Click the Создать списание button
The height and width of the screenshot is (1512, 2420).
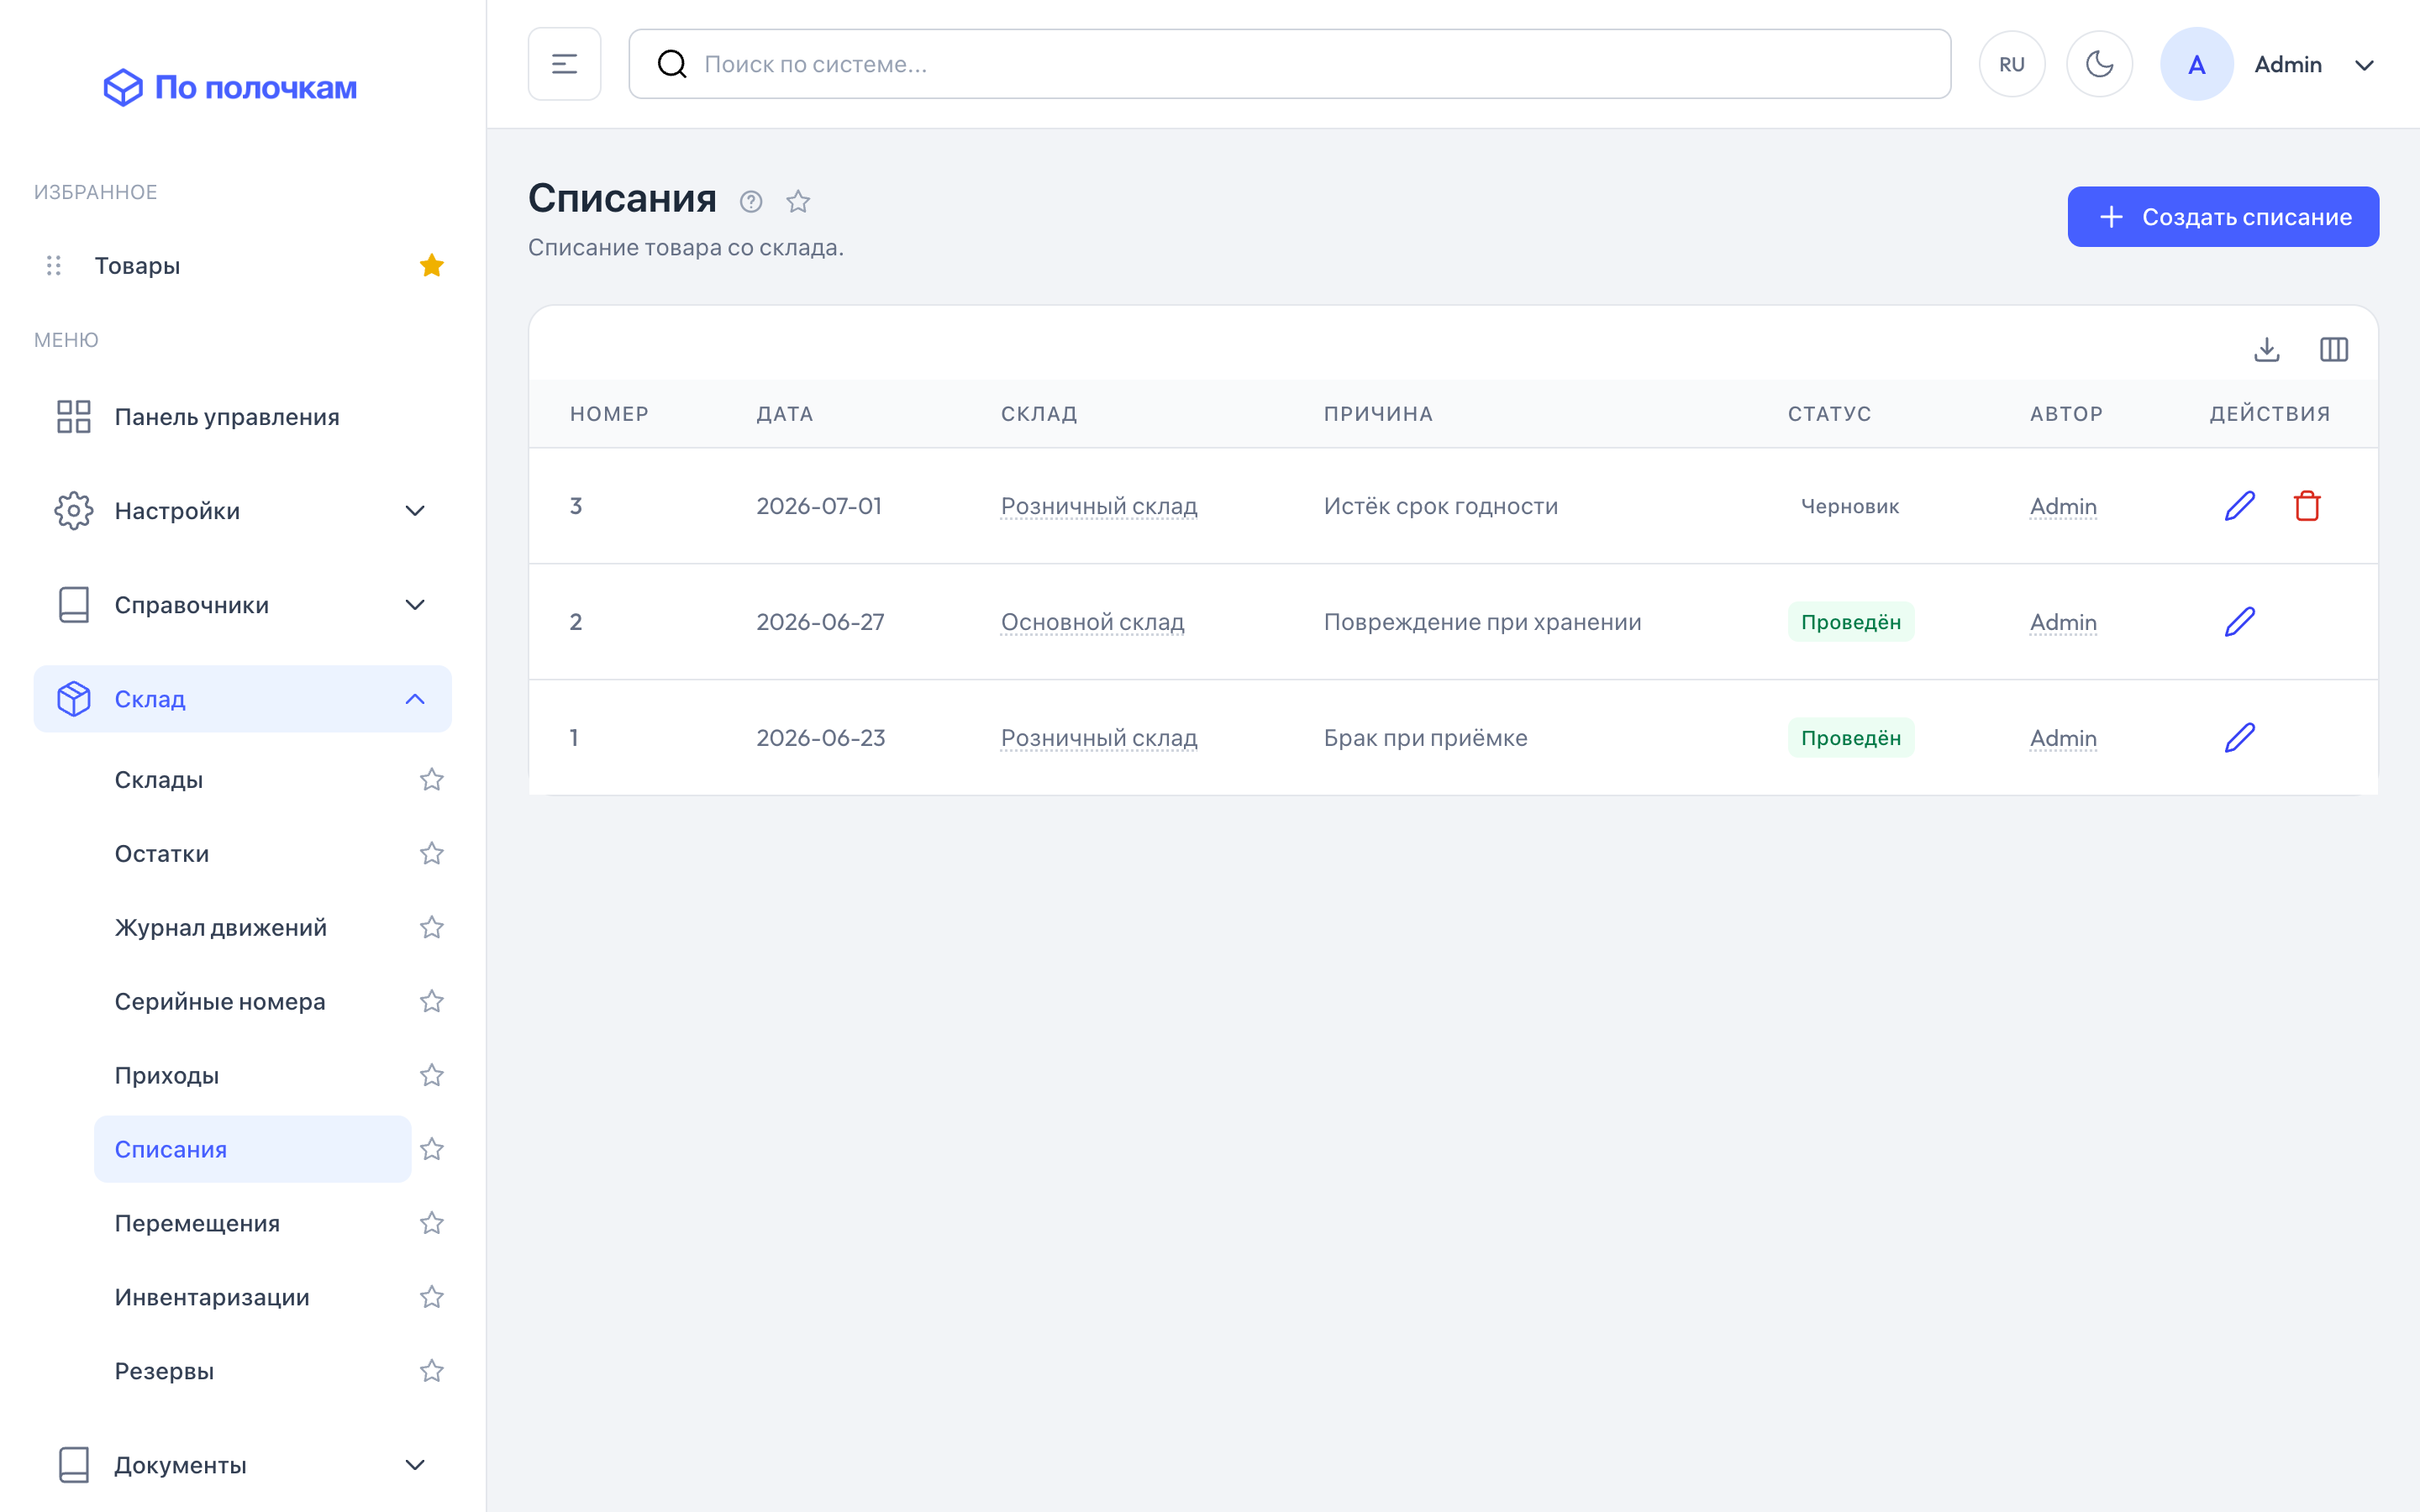pyautogui.click(x=2223, y=217)
